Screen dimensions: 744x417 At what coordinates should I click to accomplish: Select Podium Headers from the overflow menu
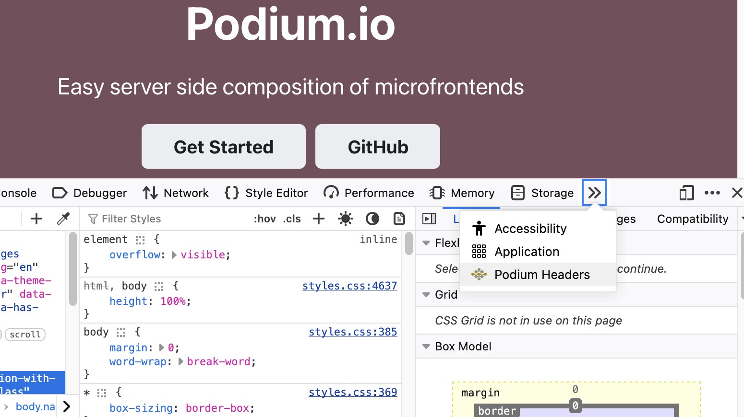pos(541,275)
